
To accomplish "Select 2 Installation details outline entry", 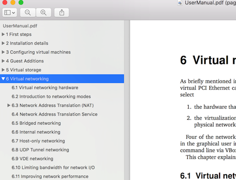I will (x=27, y=43).
